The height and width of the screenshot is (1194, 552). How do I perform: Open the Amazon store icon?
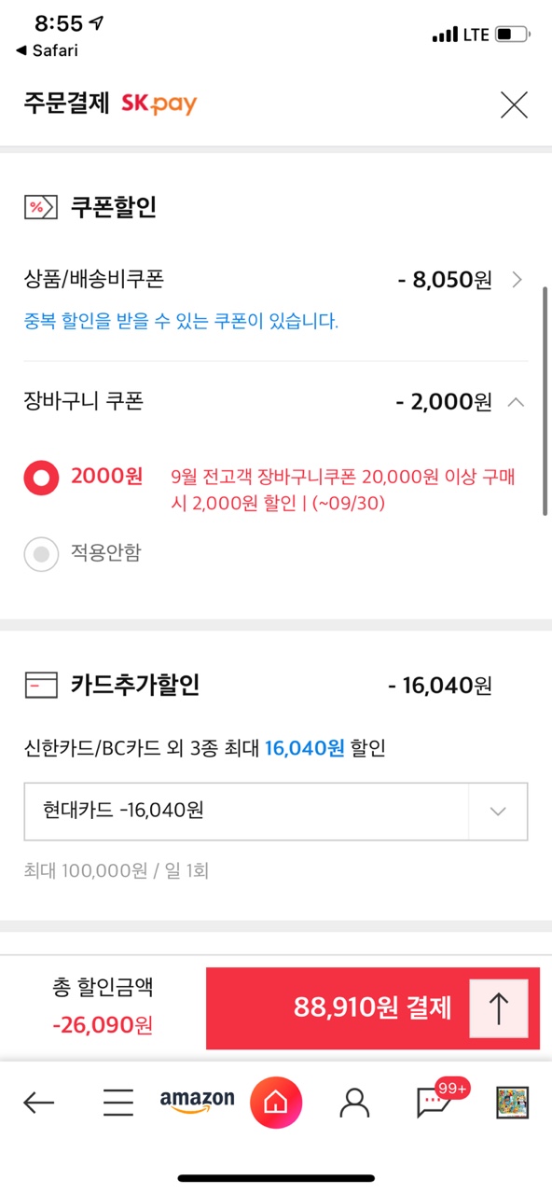pos(197,1102)
